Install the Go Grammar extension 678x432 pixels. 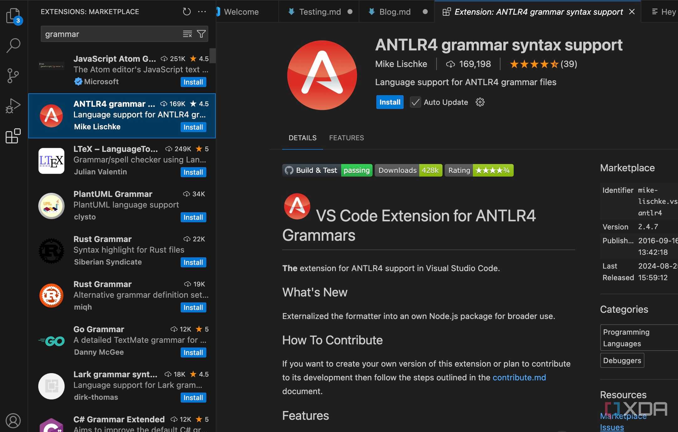tap(193, 352)
